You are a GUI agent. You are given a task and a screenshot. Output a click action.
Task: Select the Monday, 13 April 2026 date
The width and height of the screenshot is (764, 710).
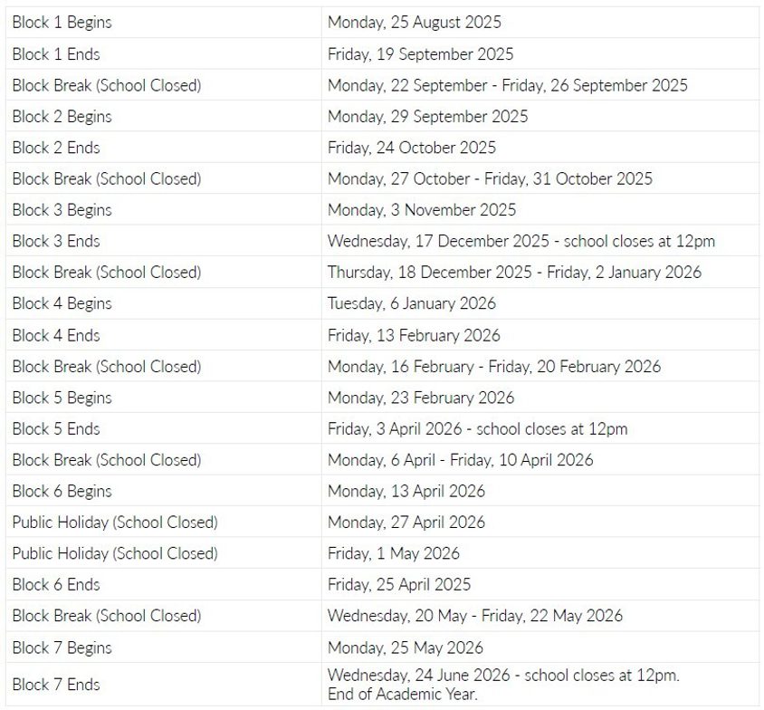(x=406, y=491)
